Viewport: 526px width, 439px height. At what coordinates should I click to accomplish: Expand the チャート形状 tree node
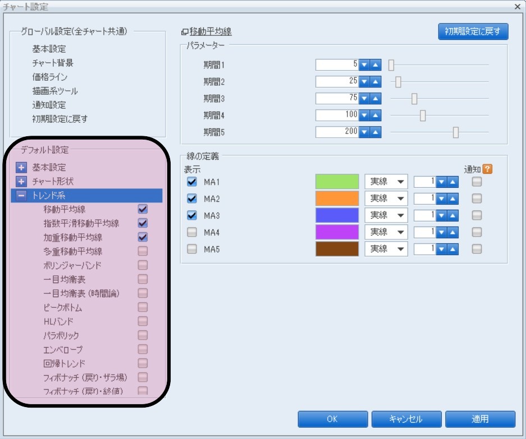pyautogui.click(x=22, y=182)
